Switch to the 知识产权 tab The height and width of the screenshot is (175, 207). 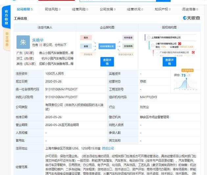point(163,9)
